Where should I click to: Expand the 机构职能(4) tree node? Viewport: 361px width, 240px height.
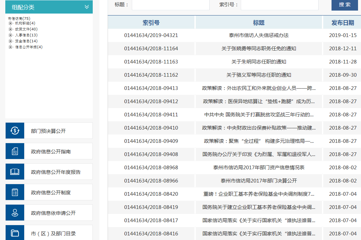tap(10, 23)
